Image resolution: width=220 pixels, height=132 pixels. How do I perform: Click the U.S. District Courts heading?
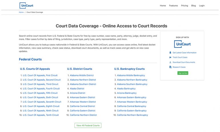79,69
